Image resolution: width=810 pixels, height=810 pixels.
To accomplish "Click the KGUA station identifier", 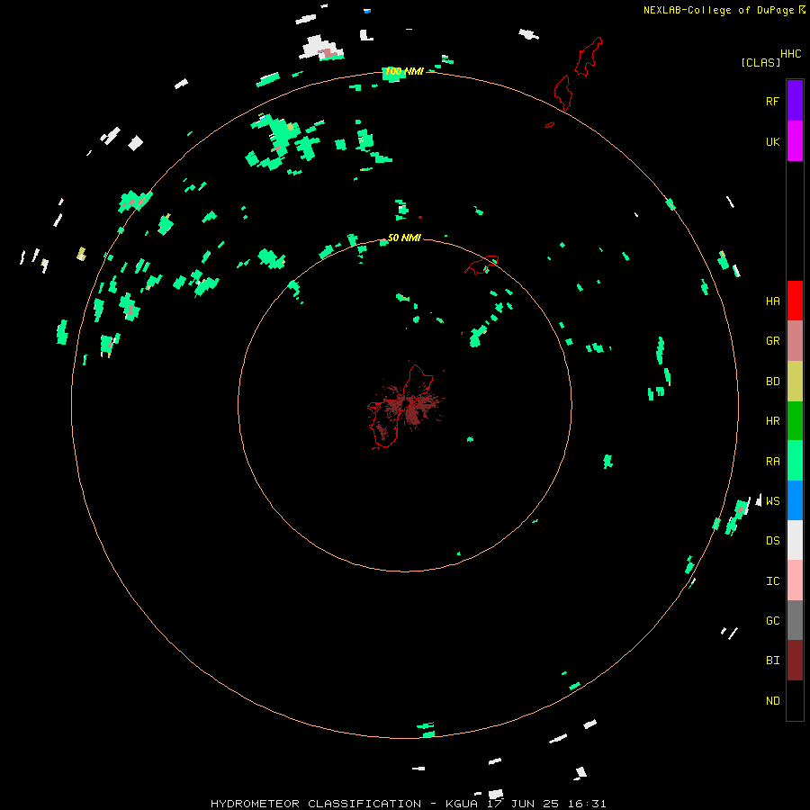I will click(459, 804).
